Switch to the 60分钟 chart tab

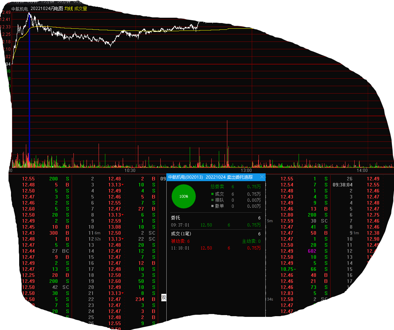point(80,2)
